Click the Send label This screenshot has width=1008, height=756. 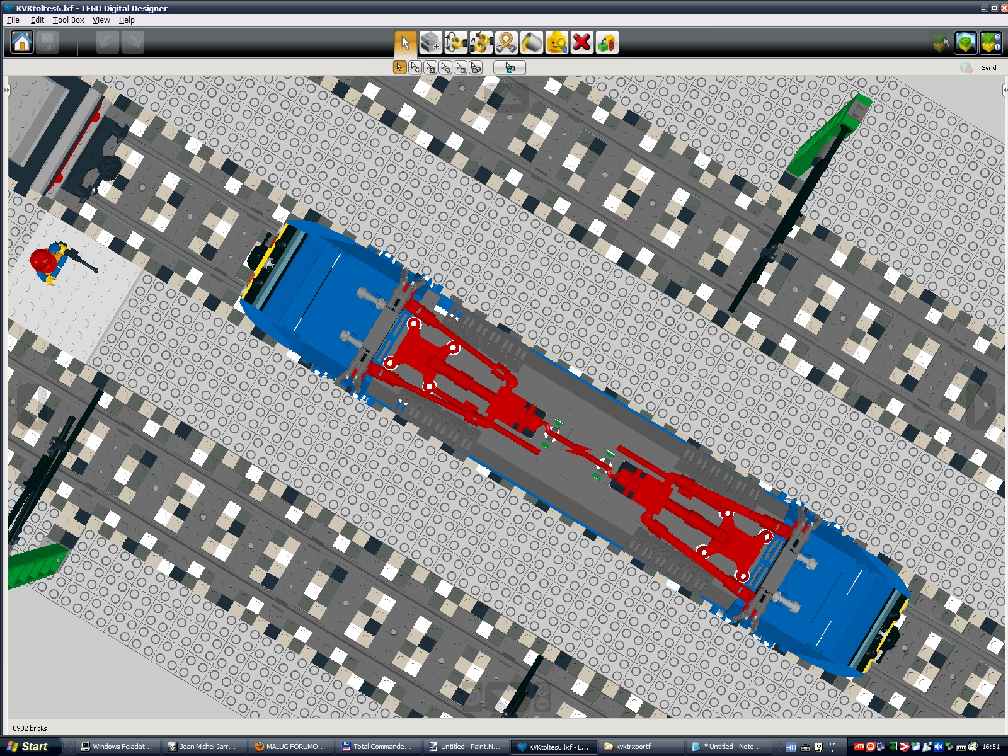(989, 67)
